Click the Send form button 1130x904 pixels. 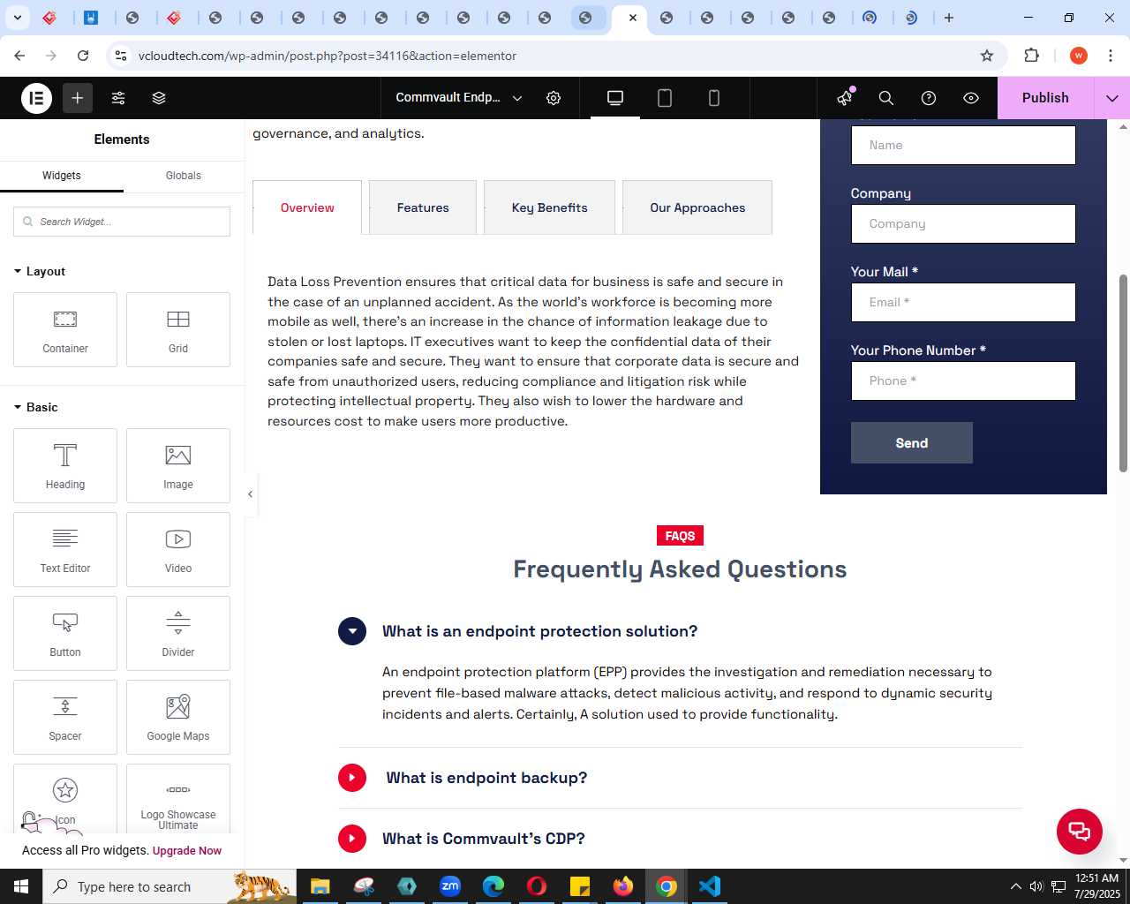coord(912,443)
